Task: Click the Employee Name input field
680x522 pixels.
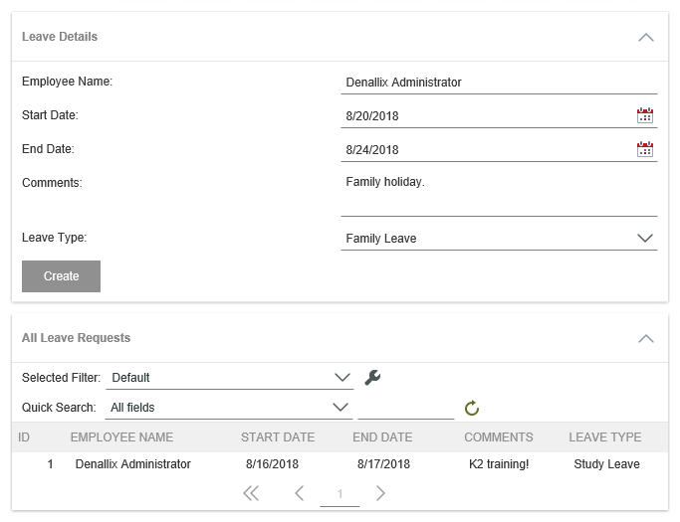Action: point(498,83)
